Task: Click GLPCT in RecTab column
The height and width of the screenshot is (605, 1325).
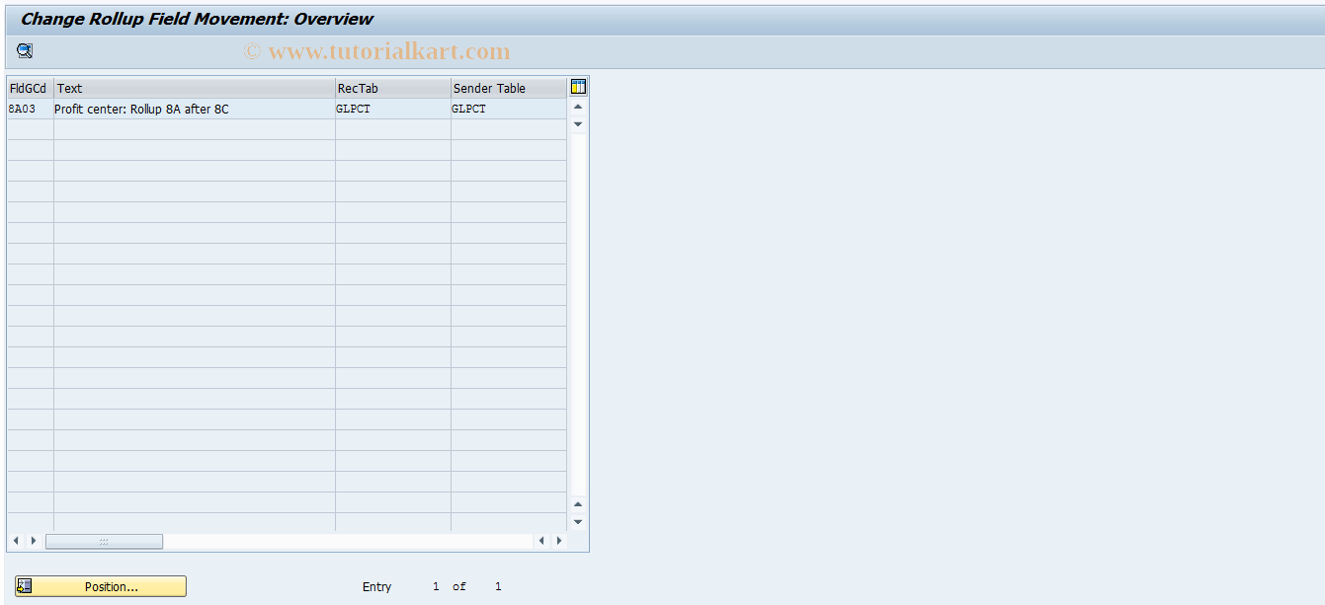Action: 354,109
